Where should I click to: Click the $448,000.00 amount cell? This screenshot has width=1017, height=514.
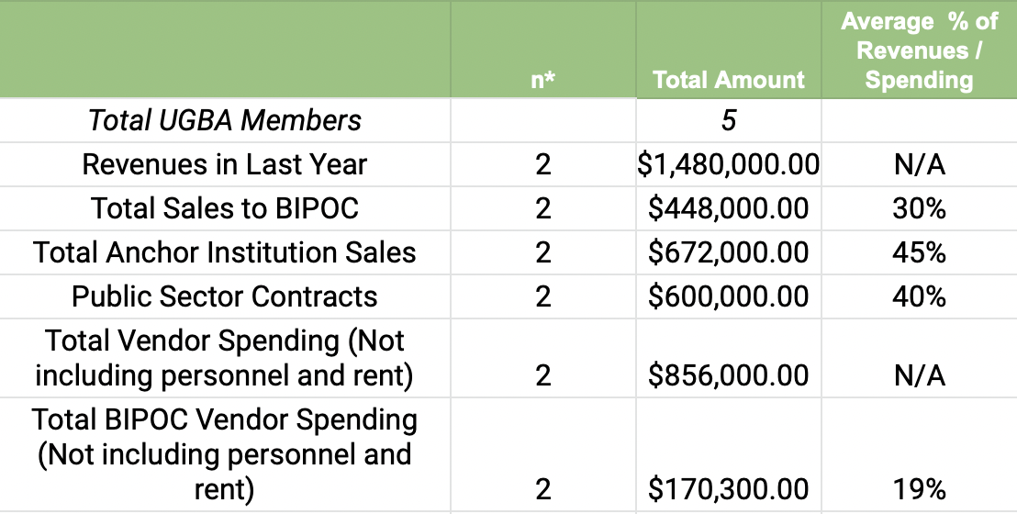tap(729, 209)
